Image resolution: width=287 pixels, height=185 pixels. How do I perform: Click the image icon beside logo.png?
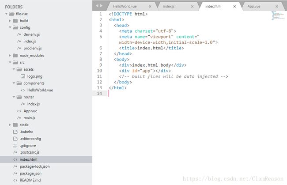pos(23,76)
